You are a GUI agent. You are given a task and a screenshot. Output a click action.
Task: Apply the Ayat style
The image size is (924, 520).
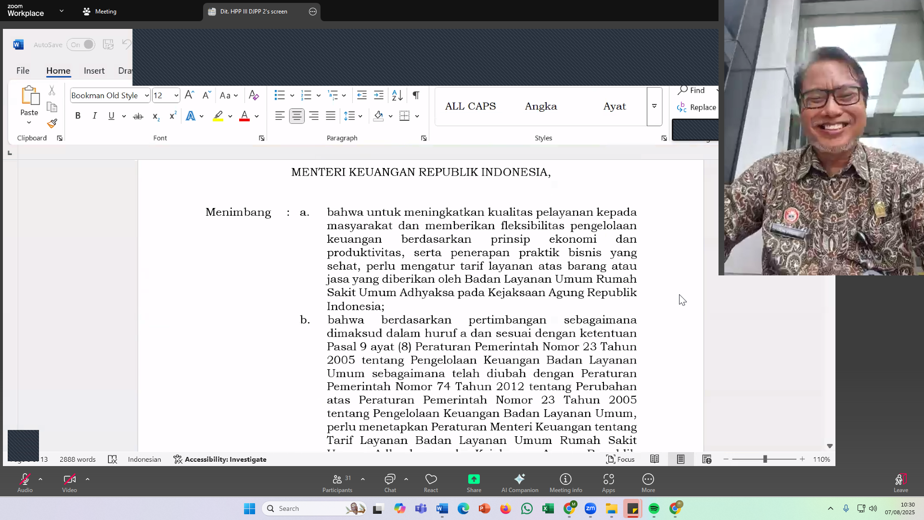pyautogui.click(x=615, y=106)
